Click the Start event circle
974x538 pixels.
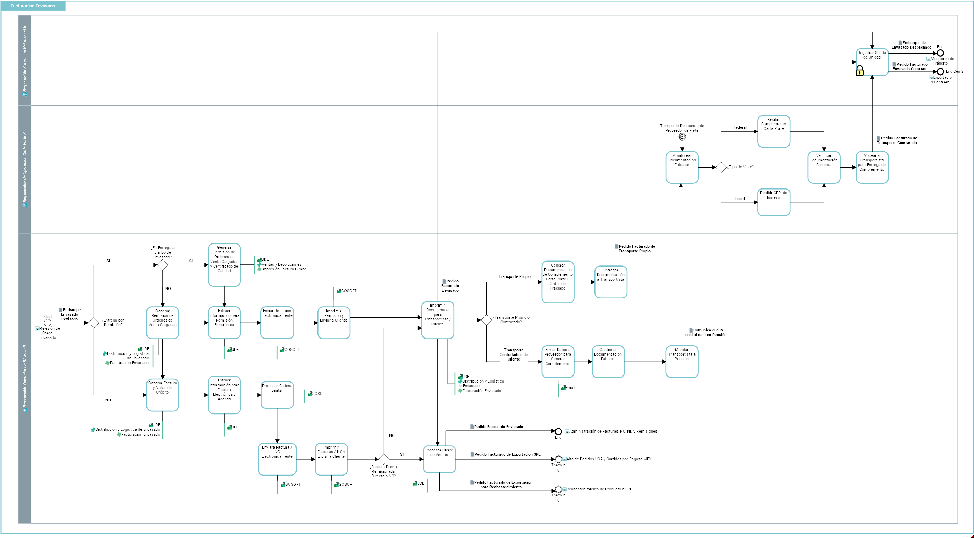pyautogui.click(x=47, y=323)
